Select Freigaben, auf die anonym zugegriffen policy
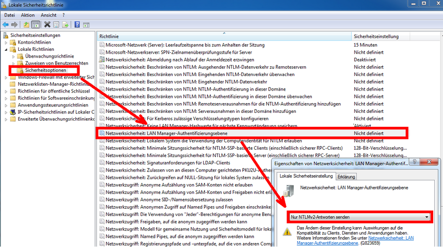443x247 pixels. [176, 222]
